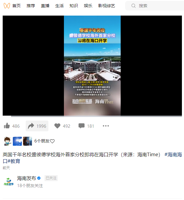Viewport: 184px width, 200px height.
Task: Click the video progress bar
Action: tap(92, 116)
